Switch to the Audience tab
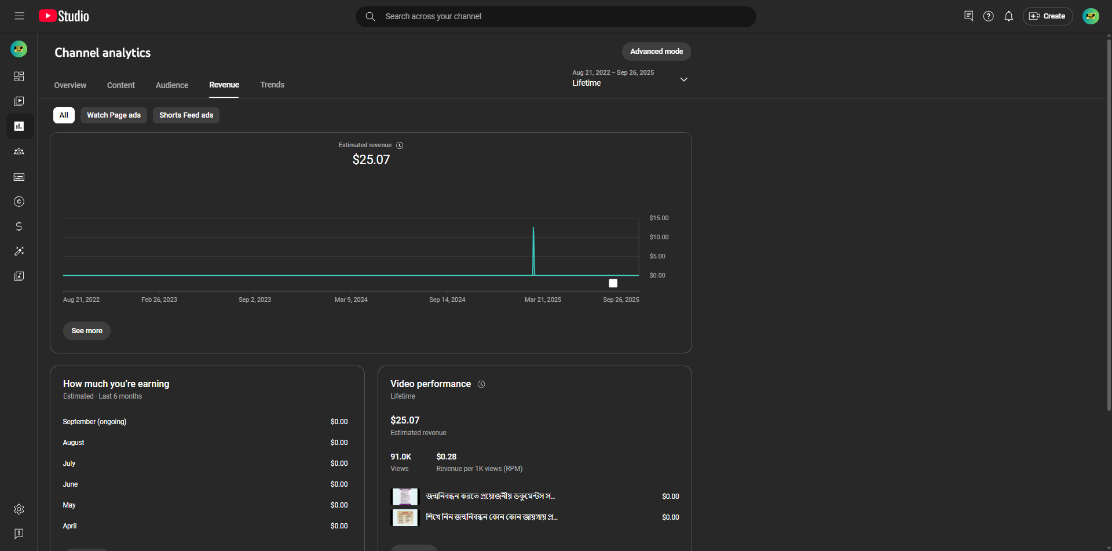Image resolution: width=1112 pixels, height=551 pixels. pos(172,85)
